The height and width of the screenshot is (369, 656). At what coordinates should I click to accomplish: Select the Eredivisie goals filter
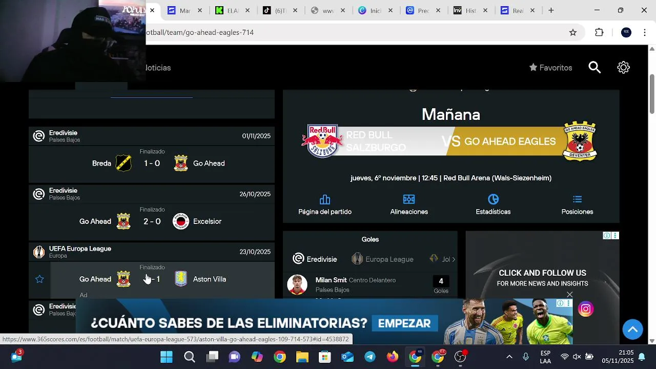point(315,259)
